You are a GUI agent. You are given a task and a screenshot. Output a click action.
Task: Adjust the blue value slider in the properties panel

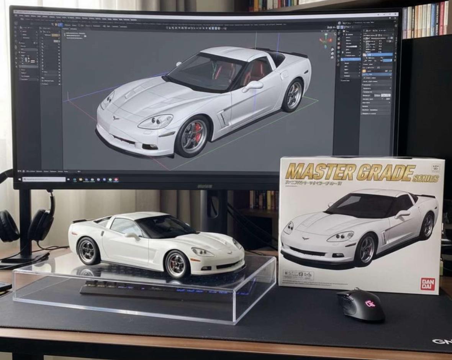pos(387,60)
